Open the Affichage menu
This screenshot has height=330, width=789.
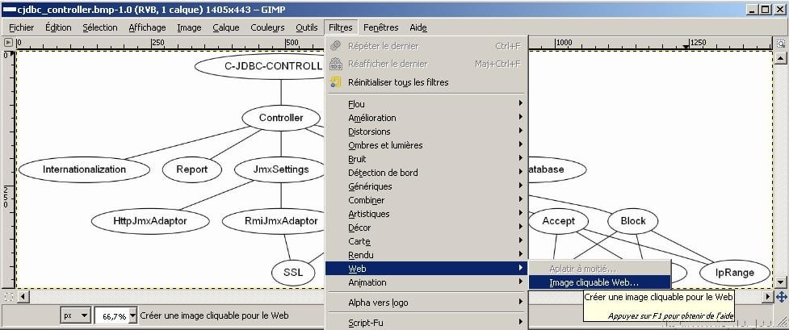147,27
